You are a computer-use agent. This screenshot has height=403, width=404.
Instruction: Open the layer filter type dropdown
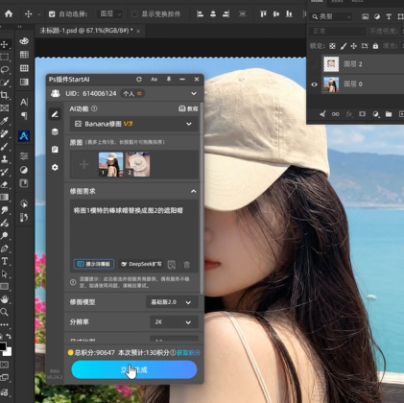tap(331, 16)
